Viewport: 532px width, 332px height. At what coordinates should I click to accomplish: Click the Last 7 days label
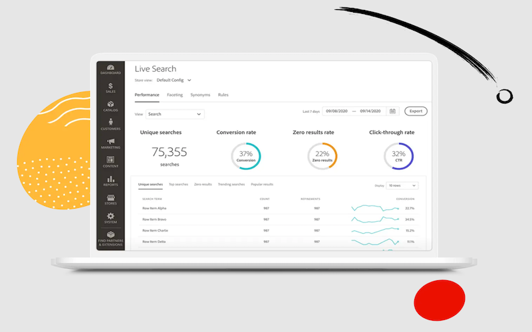tap(311, 112)
